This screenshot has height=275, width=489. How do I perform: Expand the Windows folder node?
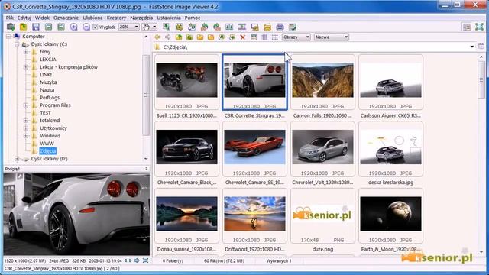coord(26,136)
